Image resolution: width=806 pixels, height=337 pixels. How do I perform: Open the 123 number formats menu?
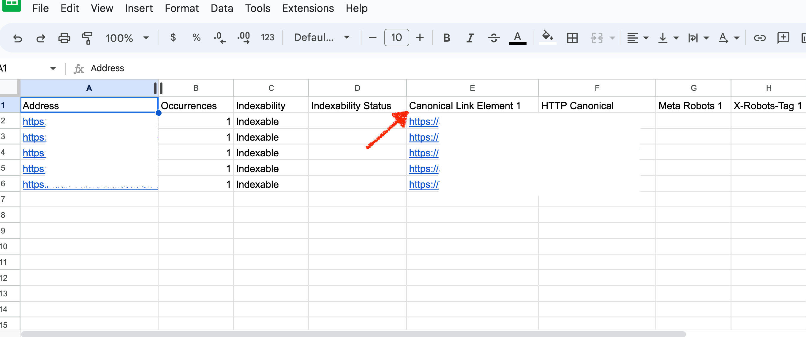(268, 37)
